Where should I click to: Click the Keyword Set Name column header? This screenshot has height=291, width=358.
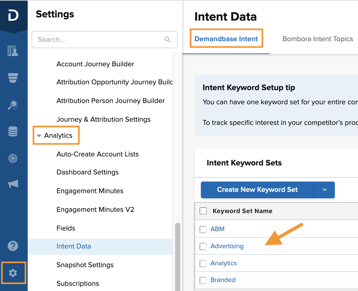click(242, 211)
